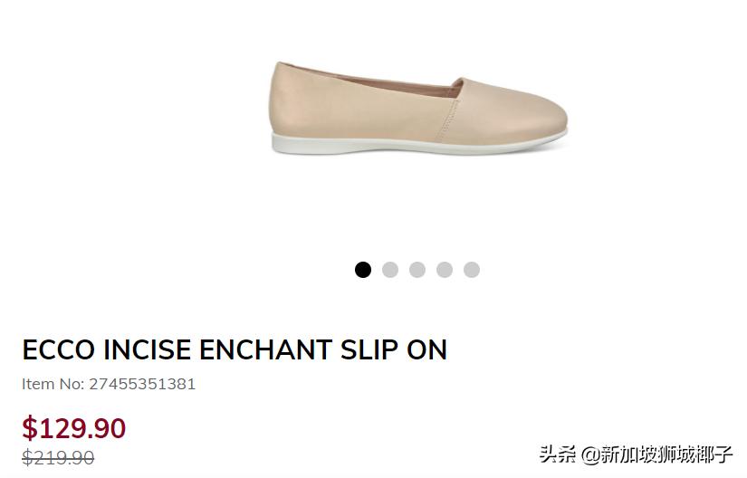This screenshot has width=747, height=478.
Task: Select the last gray carousel dot
Action: 471,270
